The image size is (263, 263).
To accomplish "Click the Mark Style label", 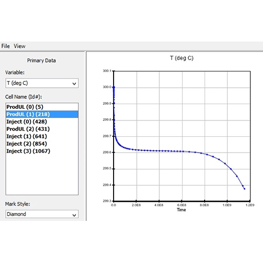I will 17,204.
